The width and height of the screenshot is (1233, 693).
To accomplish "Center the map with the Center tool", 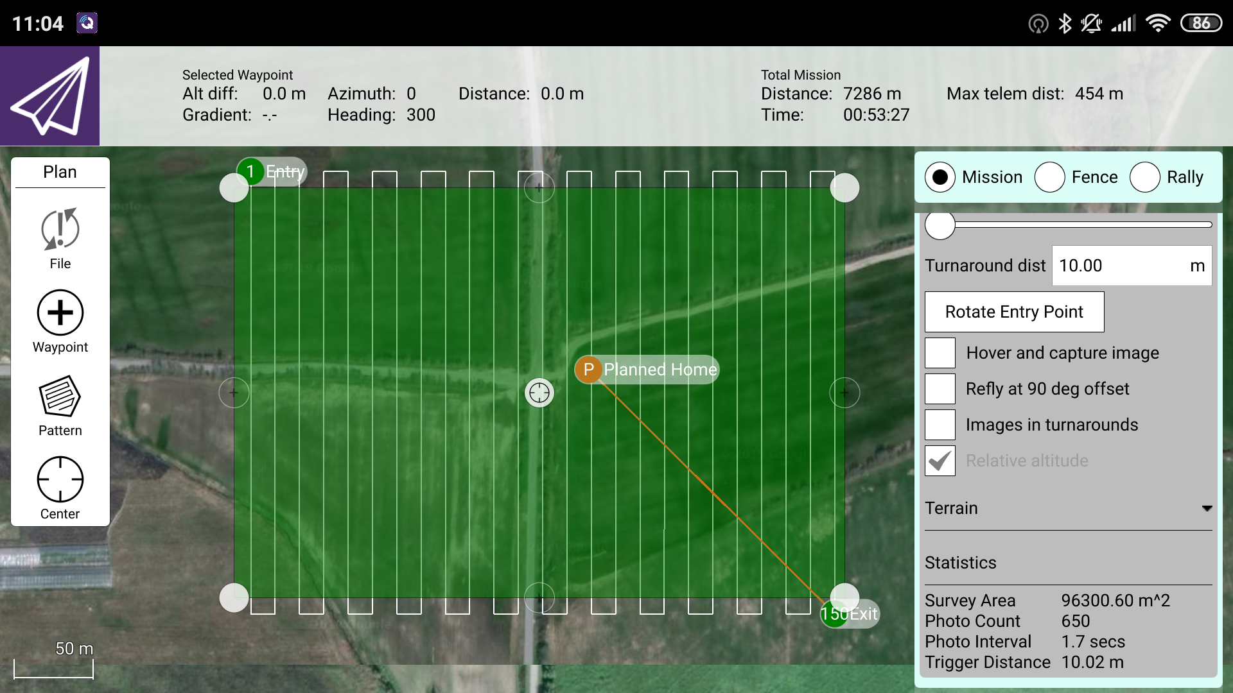I will coord(60,488).
